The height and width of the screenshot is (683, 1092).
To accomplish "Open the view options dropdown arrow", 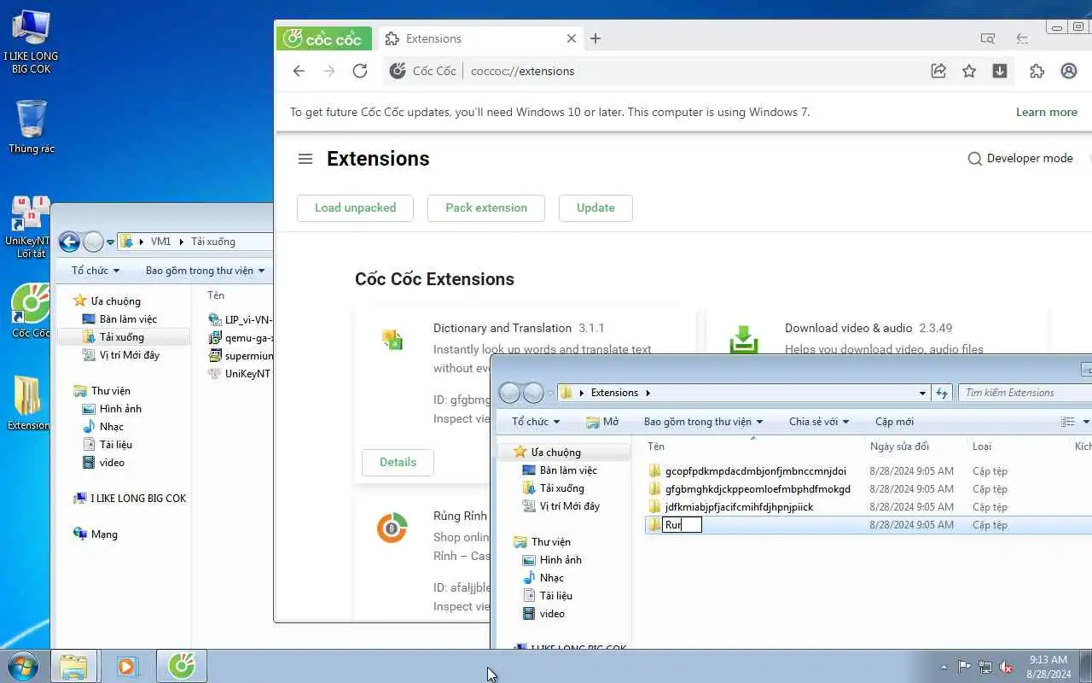I will coord(1085,422).
